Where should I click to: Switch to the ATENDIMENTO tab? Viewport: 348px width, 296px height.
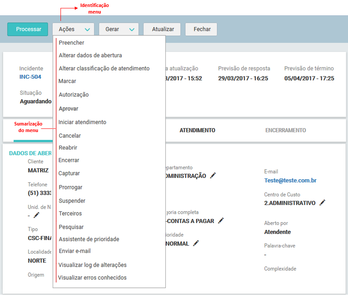pos(197,130)
